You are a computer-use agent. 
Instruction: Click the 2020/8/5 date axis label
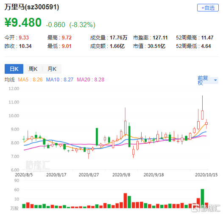[24, 175]
